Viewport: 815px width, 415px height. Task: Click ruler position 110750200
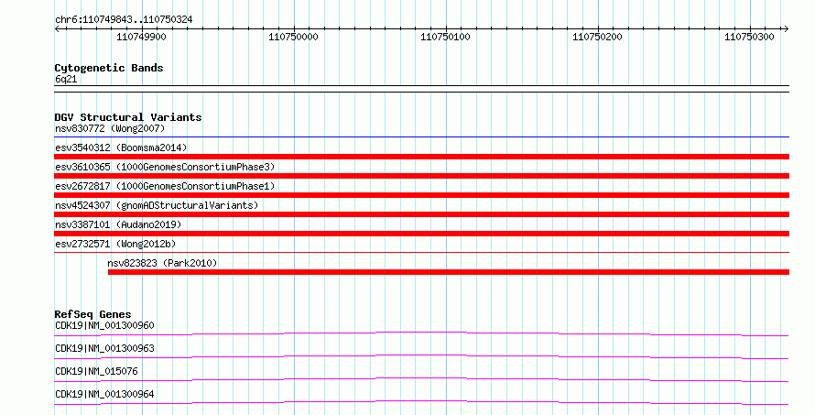pyautogui.click(x=597, y=37)
